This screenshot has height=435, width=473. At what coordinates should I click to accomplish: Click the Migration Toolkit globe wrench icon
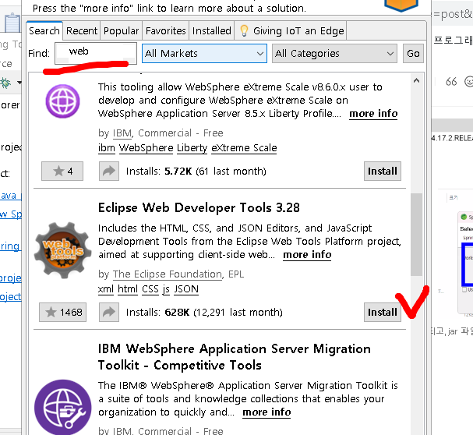click(63, 407)
